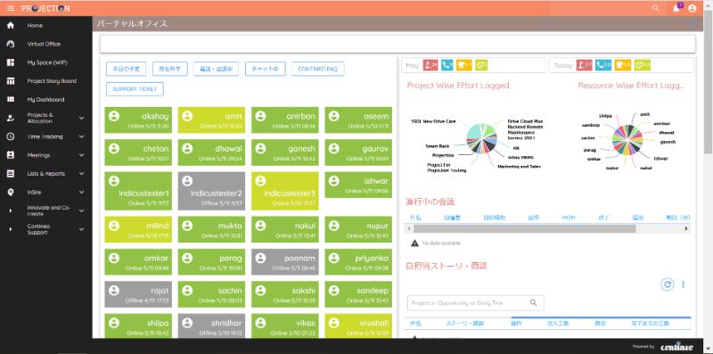Click the 本日の予定 button
Viewport: 713px width, 354px height.
127,69
